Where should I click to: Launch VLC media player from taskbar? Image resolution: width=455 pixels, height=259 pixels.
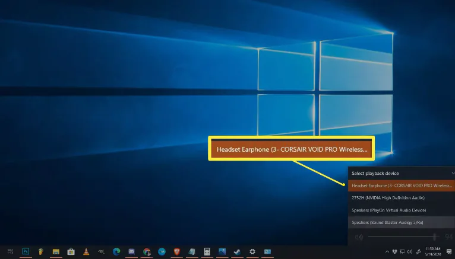[x=86, y=252]
